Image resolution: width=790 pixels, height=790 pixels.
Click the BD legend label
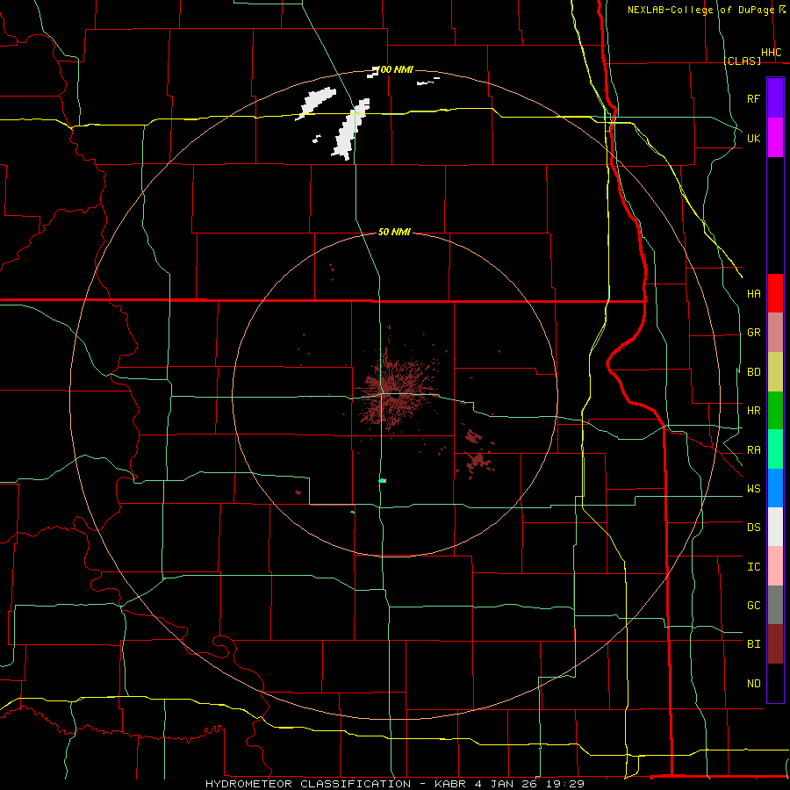click(x=753, y=372)
